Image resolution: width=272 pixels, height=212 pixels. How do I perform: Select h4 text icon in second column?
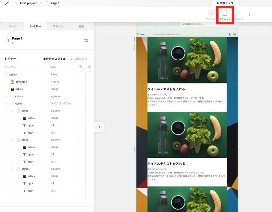(x=24, y=154)
